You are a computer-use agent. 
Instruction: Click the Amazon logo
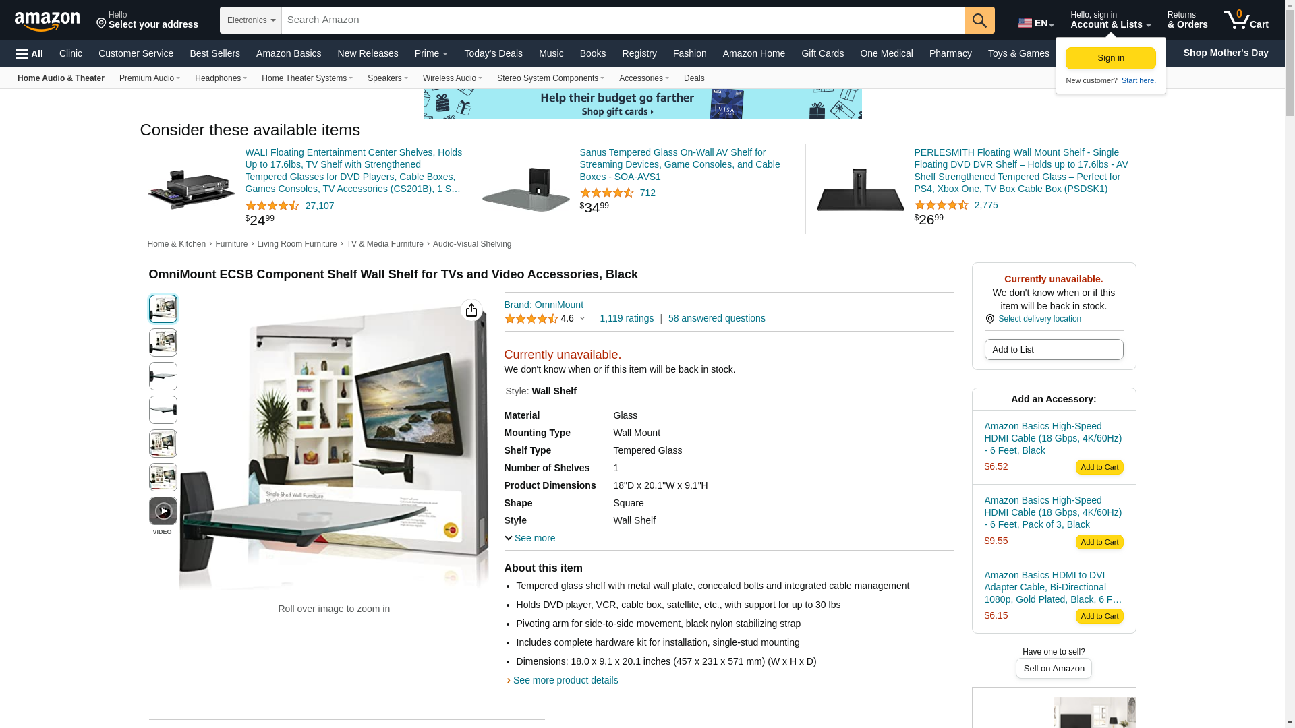(x=47, y=21)
